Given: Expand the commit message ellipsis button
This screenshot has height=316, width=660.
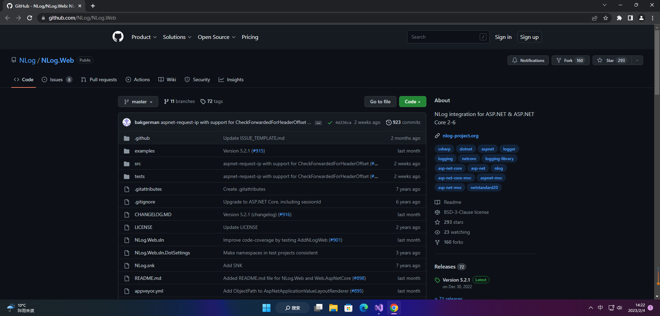Looking at the screenshot, I should [318, 123].
